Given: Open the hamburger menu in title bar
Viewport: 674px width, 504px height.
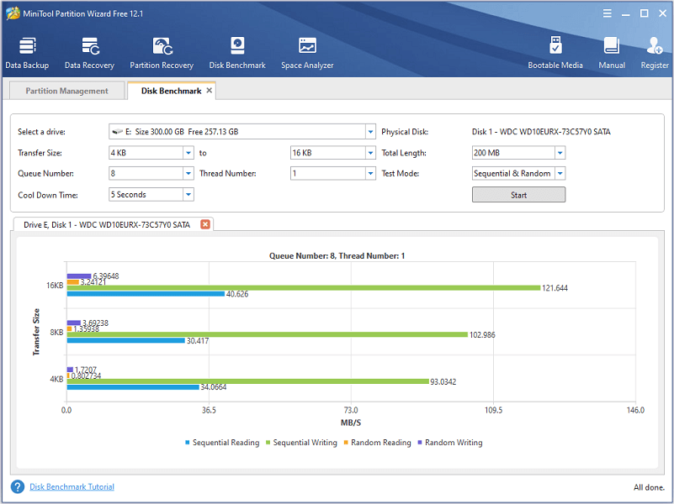Looking at the screenshot, I should pos(608,13).
